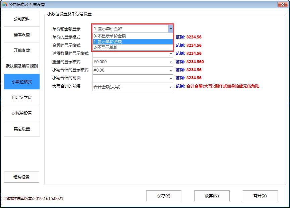Open 送货数量的显示格式 dropdown arrow

[x=171, y=54]
